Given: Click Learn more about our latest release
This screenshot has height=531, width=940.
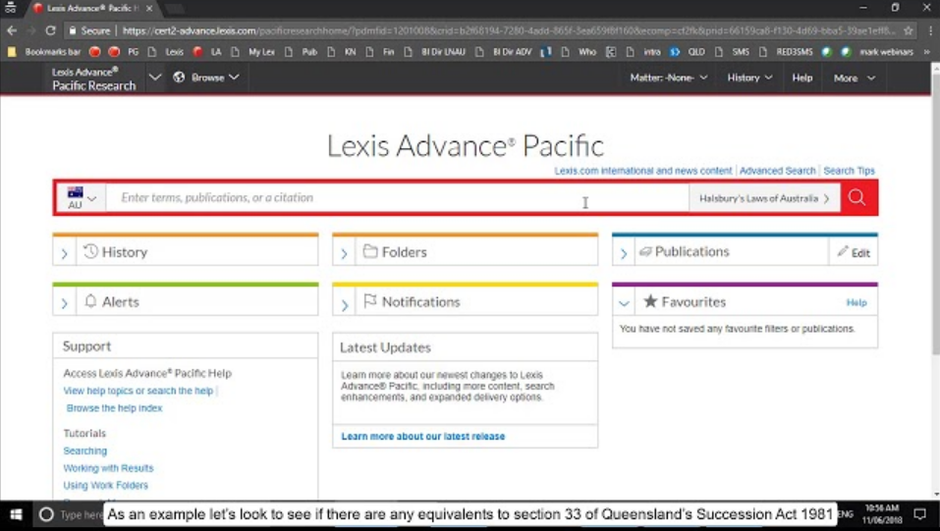Looking at the screenshot, I should click(x=423, y=437).
